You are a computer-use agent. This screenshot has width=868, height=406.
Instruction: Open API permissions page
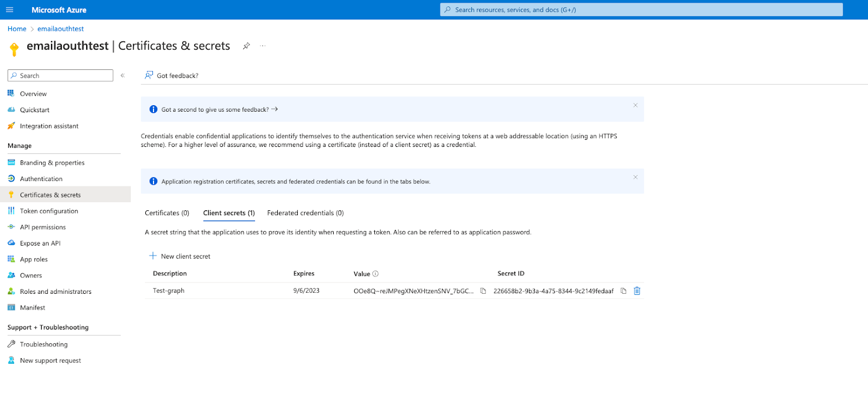click(x=43, y=227)
